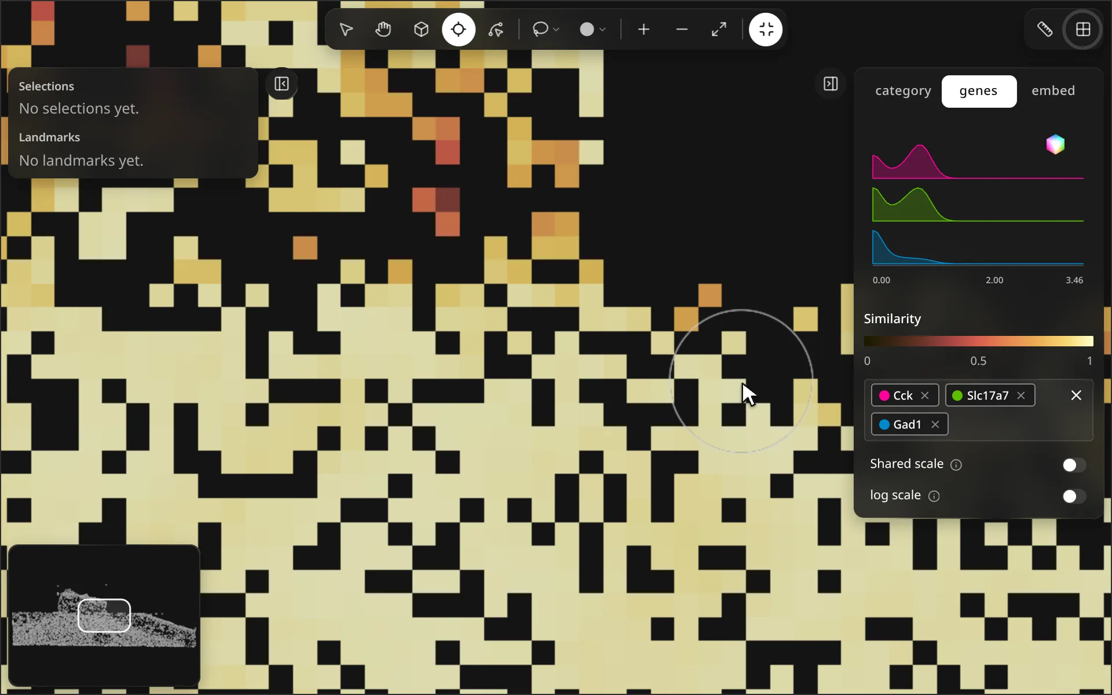The height and width of the screenshot is (695, 1112).
Task: Choose the landmark path drawing tool
Action: pos(496,30)
